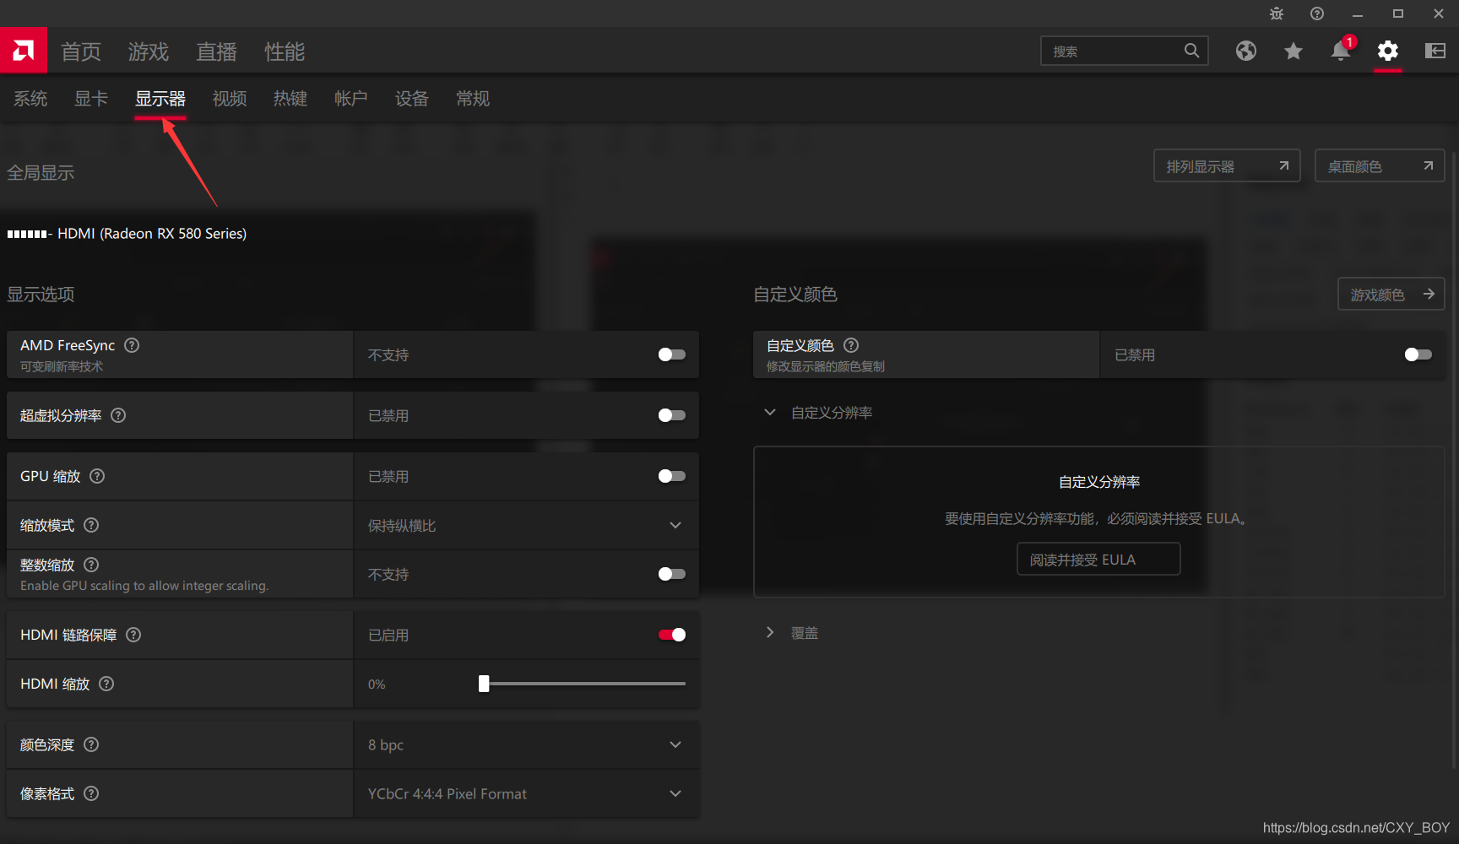Viewport: 1459px width, 844px height.
Task: Click 排列显示器 button
Action: pos(1227,166)
